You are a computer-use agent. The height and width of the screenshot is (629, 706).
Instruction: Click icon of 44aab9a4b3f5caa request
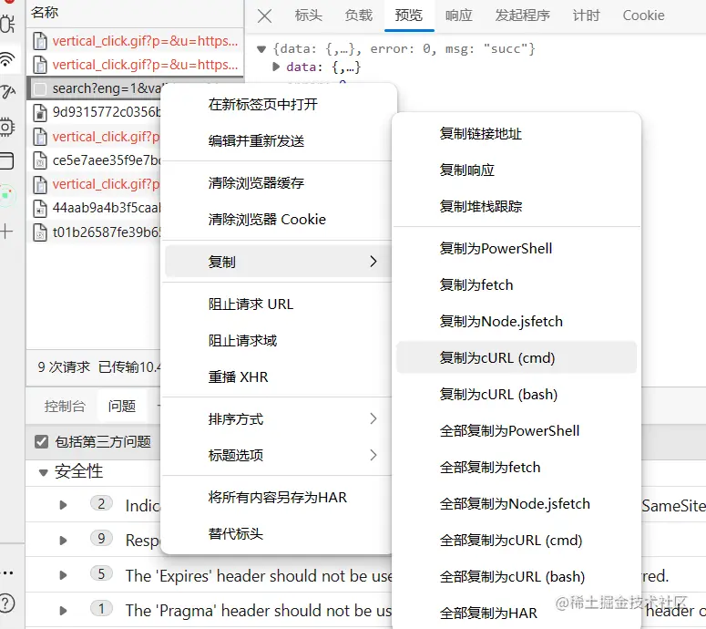click(40, 208)
